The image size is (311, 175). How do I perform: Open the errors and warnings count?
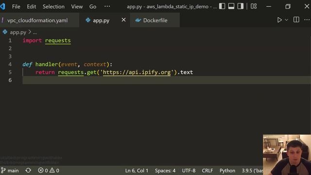(x=49, y=171)
